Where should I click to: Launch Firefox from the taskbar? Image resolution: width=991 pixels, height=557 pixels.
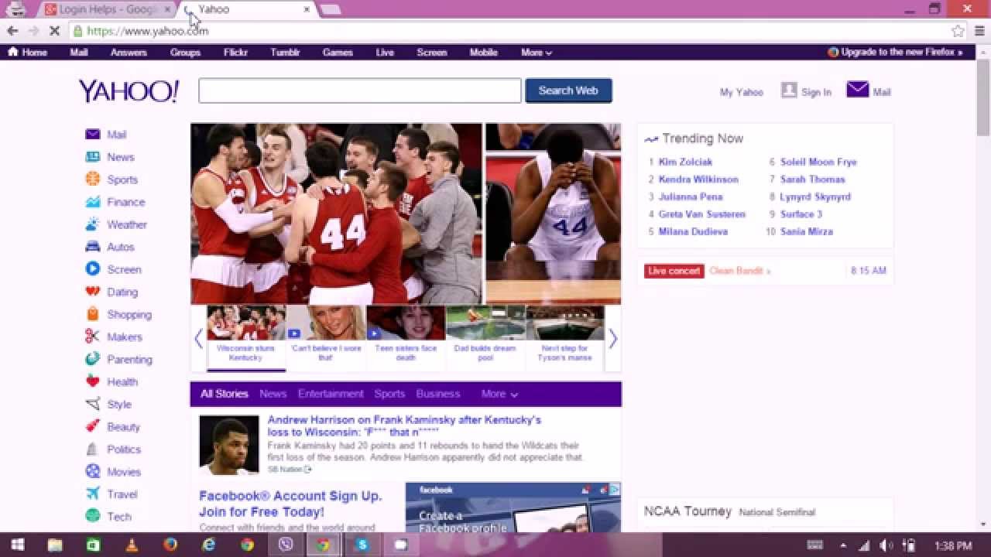pyautogui.click(x=170, y=545)
